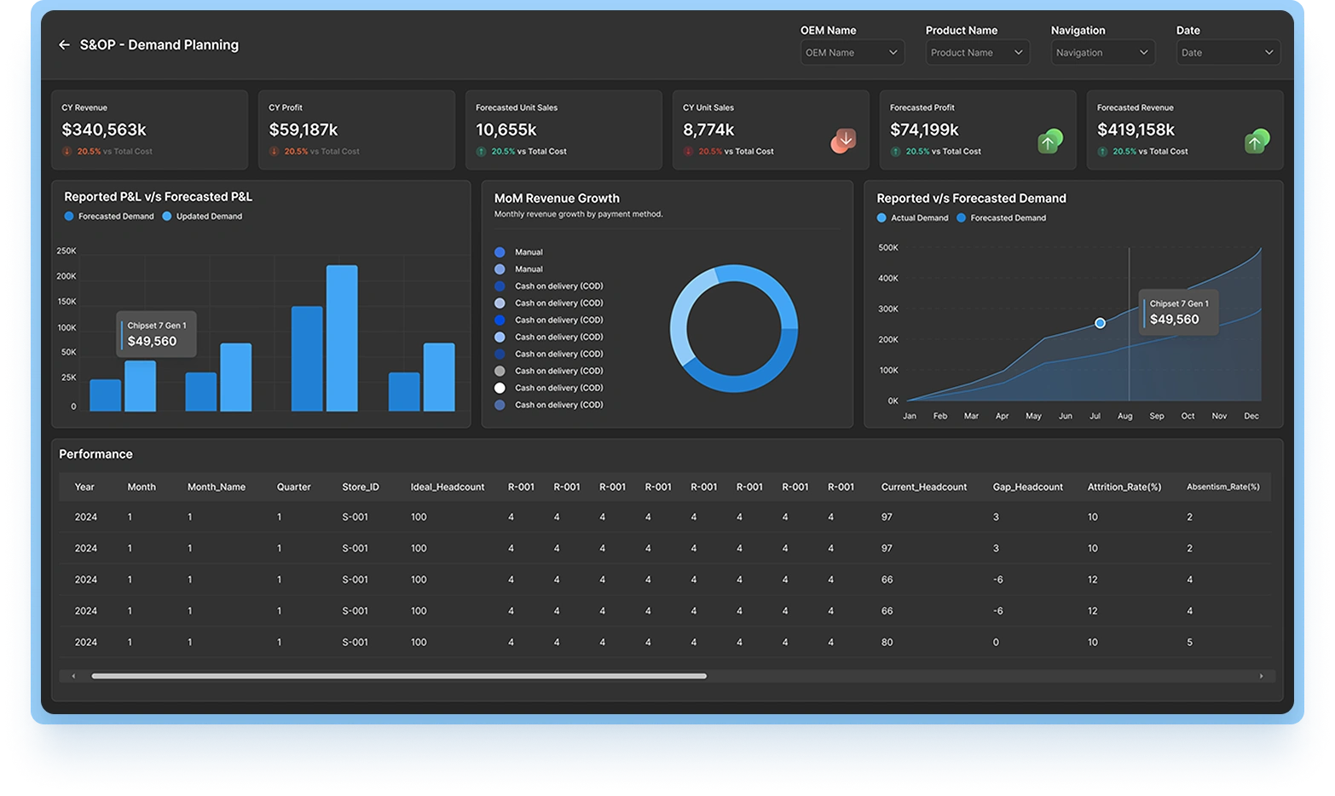1335x796 pixels.
Task: Expand the Product Name dropdown
Action: coord(977,52)
